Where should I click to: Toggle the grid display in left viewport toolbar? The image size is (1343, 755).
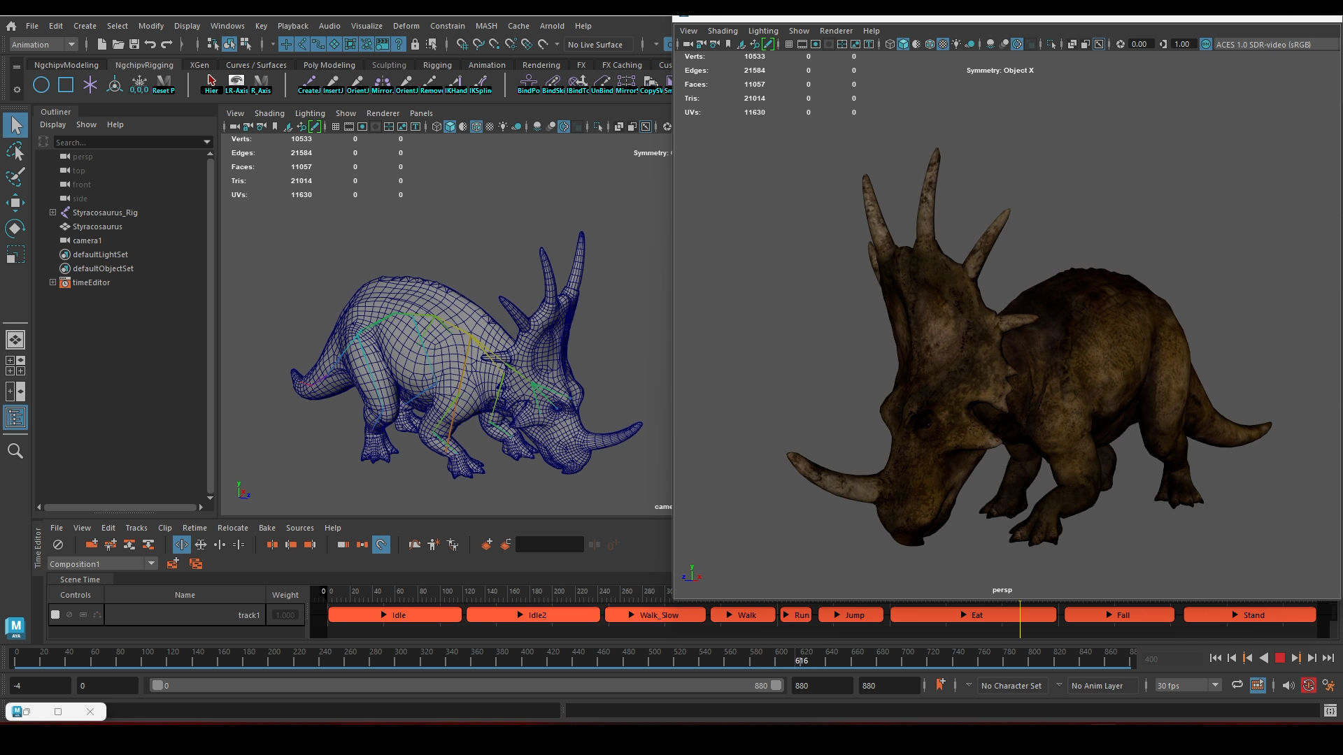pyautogui.click(x=336, y=127)
